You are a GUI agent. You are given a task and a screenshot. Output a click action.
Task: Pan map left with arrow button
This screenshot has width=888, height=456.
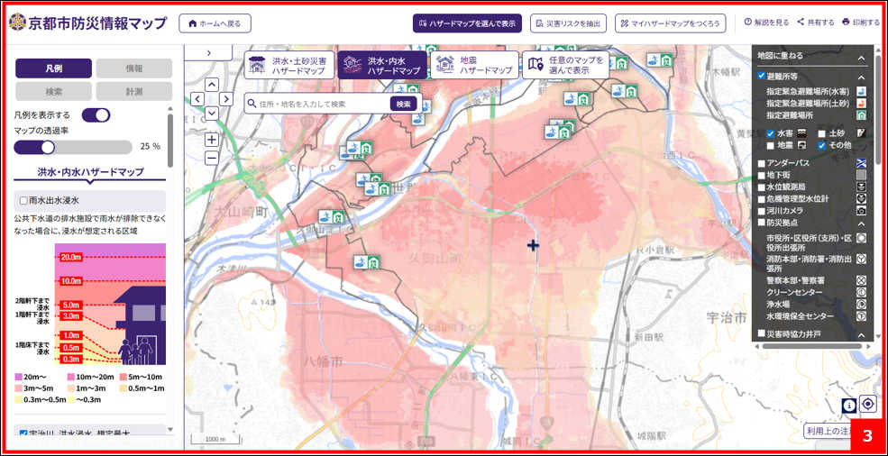click(197, 99)
